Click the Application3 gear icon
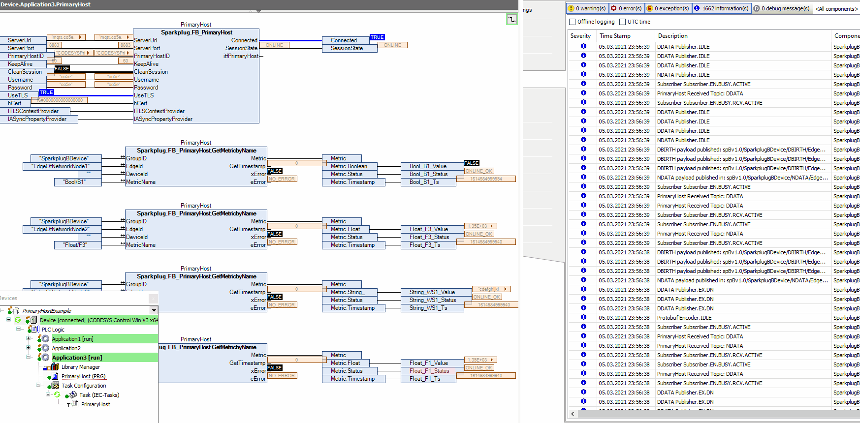Viewport: 860px width, 423px height. 45,358
